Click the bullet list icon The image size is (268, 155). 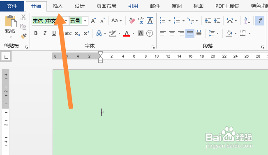pyautogui.click(x=163, y=21)
